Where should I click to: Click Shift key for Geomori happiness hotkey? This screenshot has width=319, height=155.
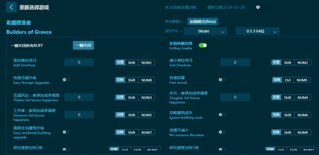(x=132, y=115)
